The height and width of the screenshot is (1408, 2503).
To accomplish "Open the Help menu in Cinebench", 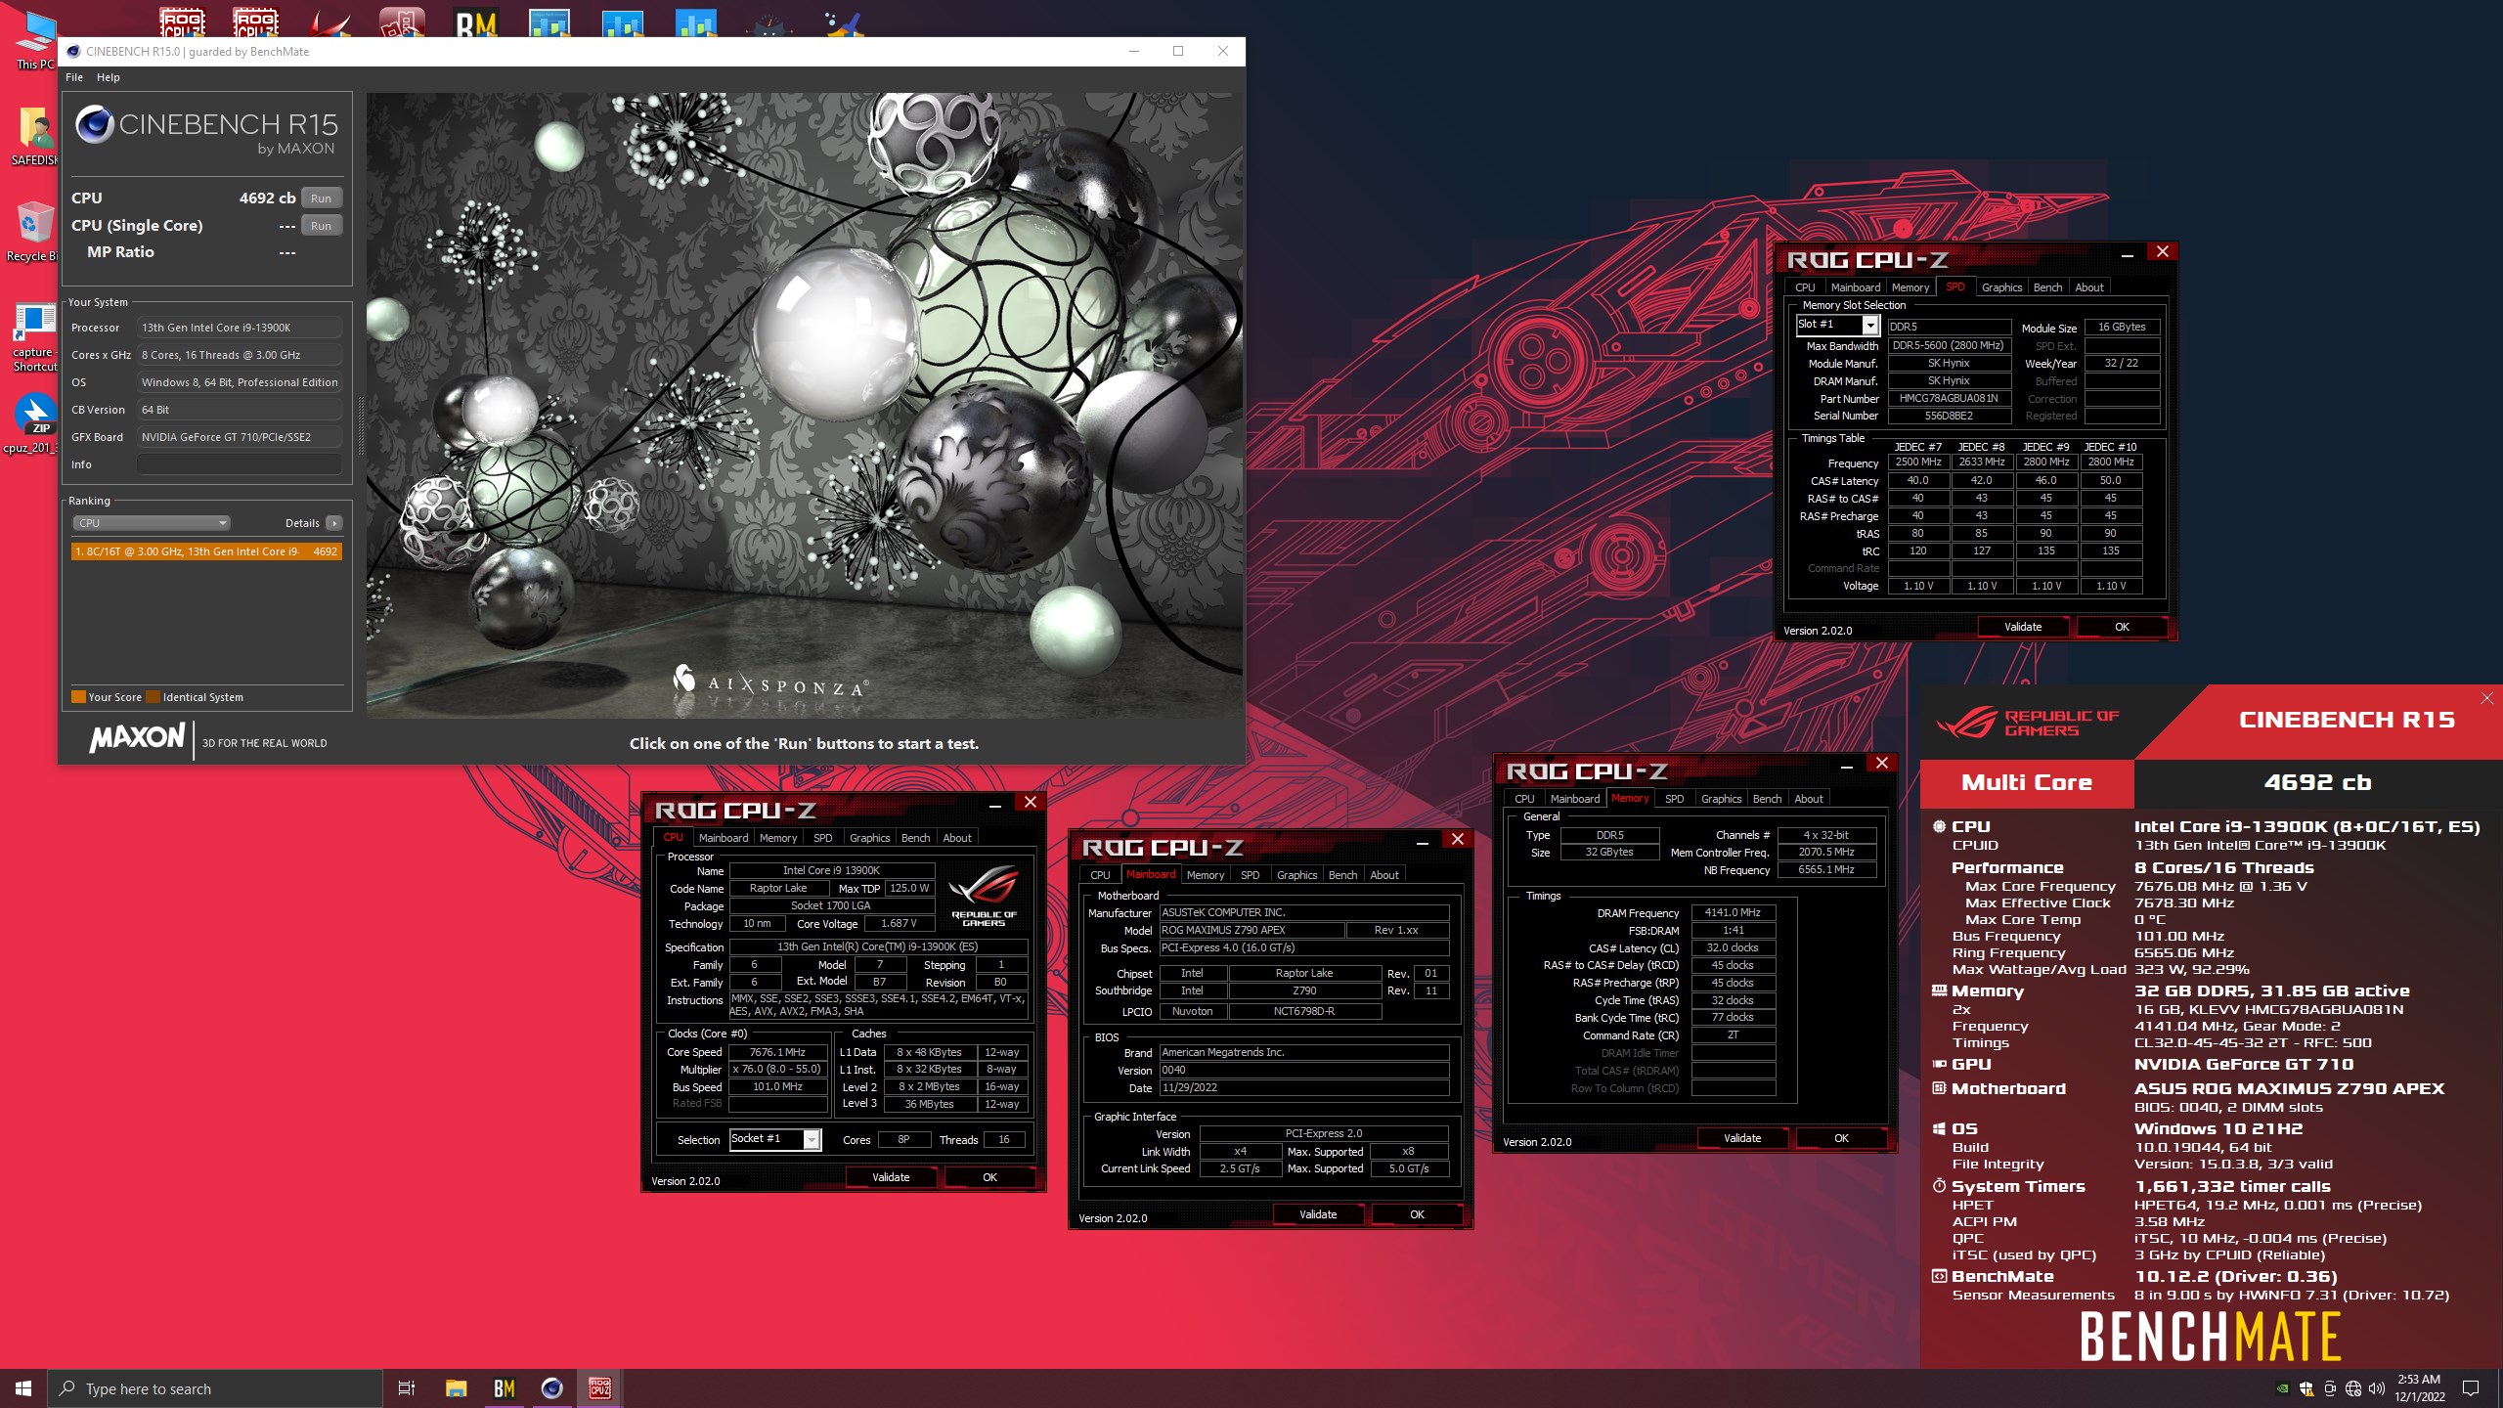I will tap(109, 77).
